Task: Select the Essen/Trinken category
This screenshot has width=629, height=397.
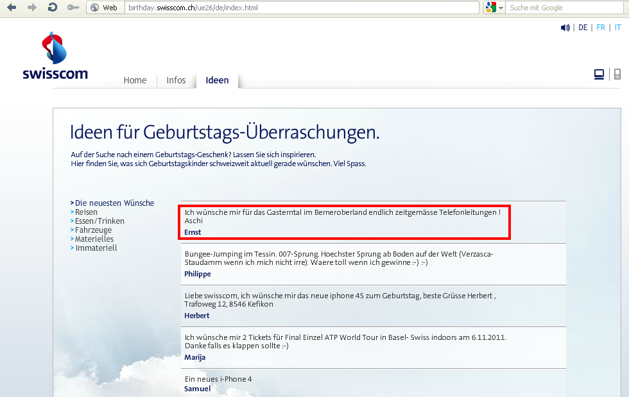Action: click(99, 221)
